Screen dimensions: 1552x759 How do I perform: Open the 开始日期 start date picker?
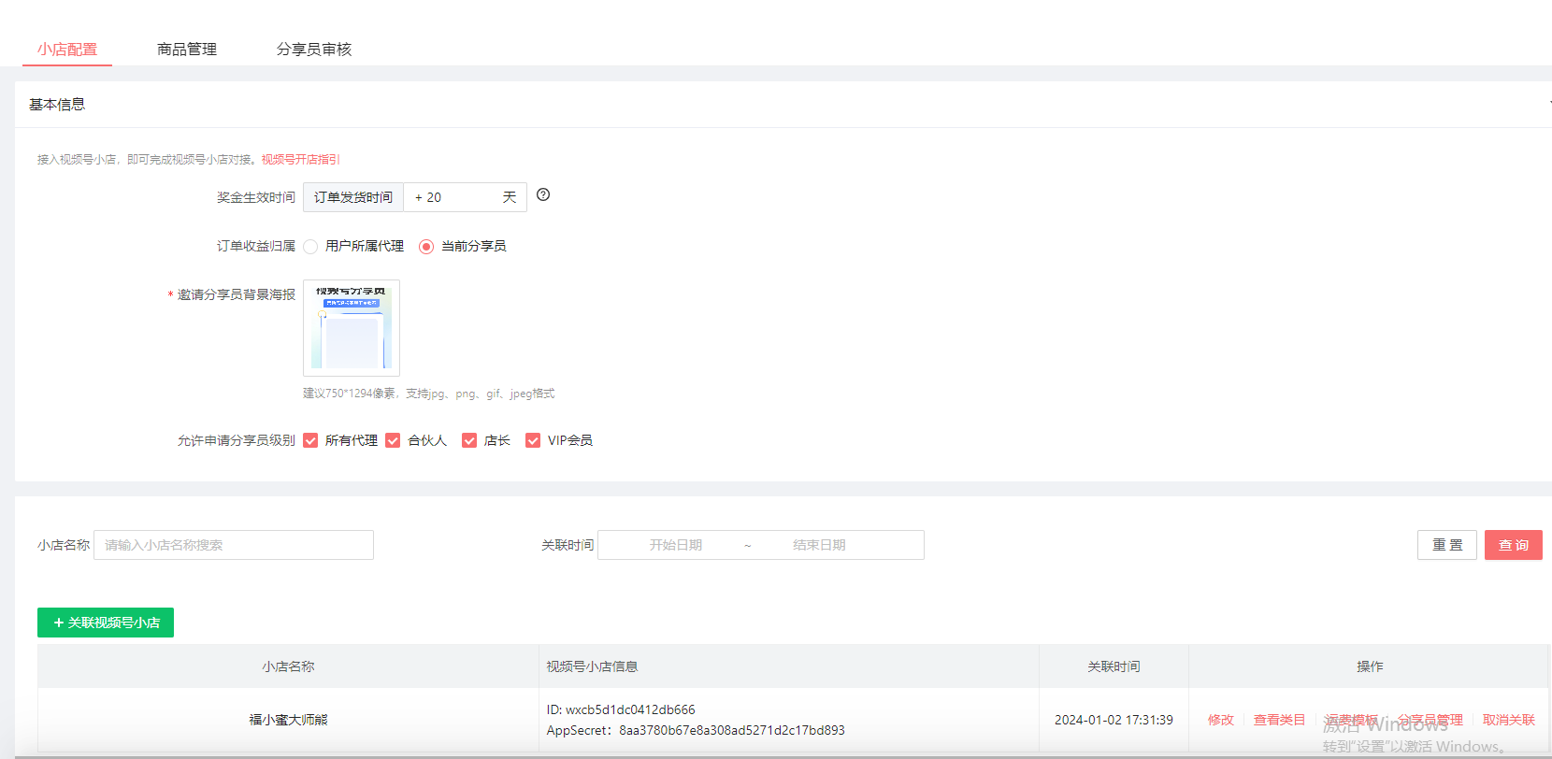pyautogui.click(x=675, y=545)
